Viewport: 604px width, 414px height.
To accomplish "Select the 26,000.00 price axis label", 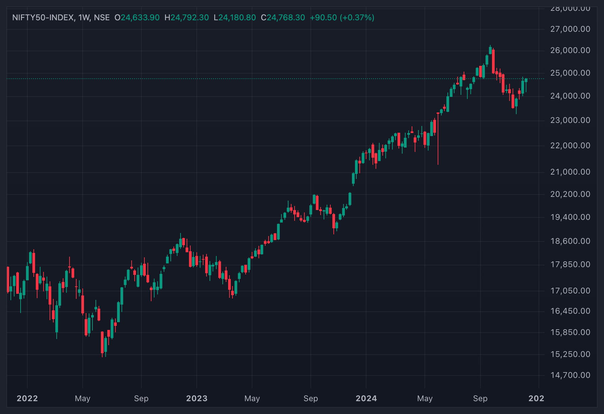I will 570,50.
